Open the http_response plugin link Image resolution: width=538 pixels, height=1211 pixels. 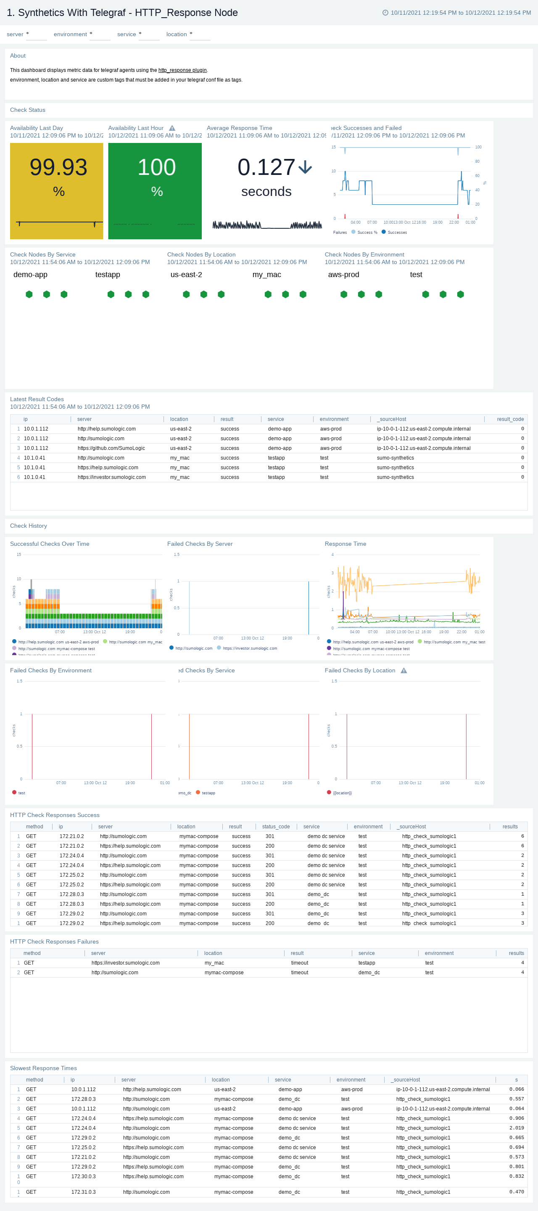[182, 70]
